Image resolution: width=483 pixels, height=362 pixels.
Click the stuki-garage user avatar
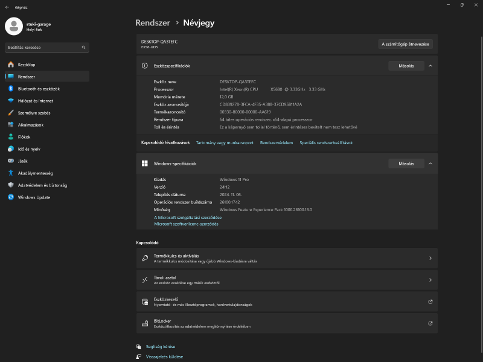14,26
